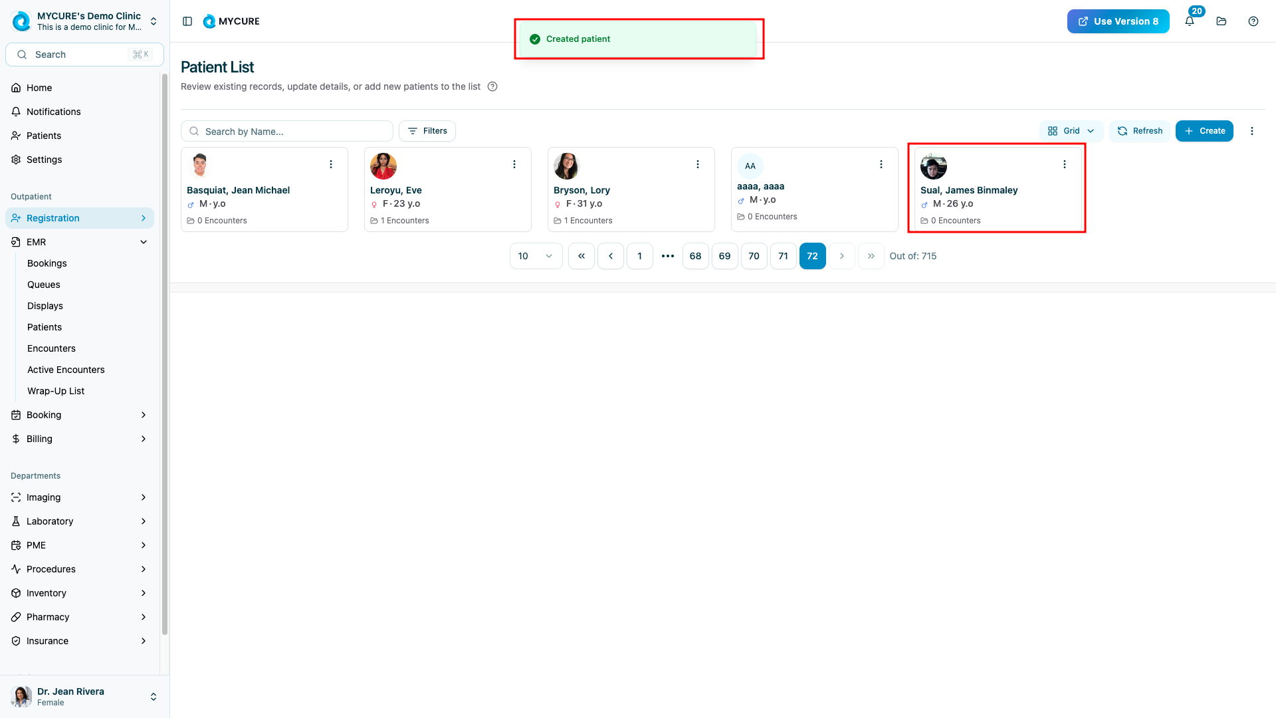Click the more options icon beside Create
1276x718 pixels.
(x=1252, y=131)
